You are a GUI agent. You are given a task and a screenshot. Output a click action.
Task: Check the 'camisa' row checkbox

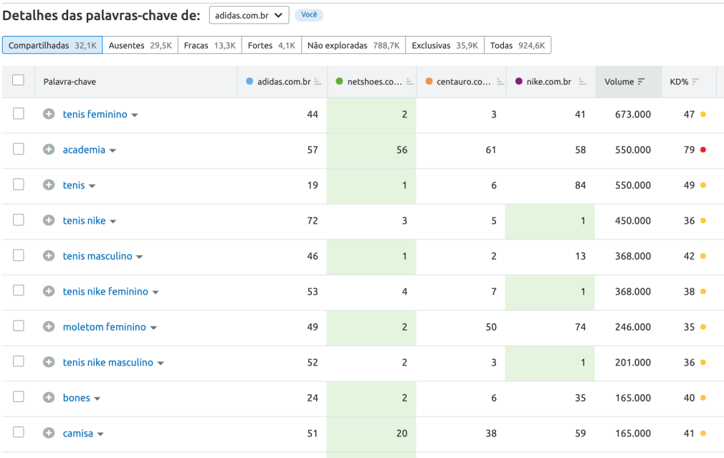19,432
